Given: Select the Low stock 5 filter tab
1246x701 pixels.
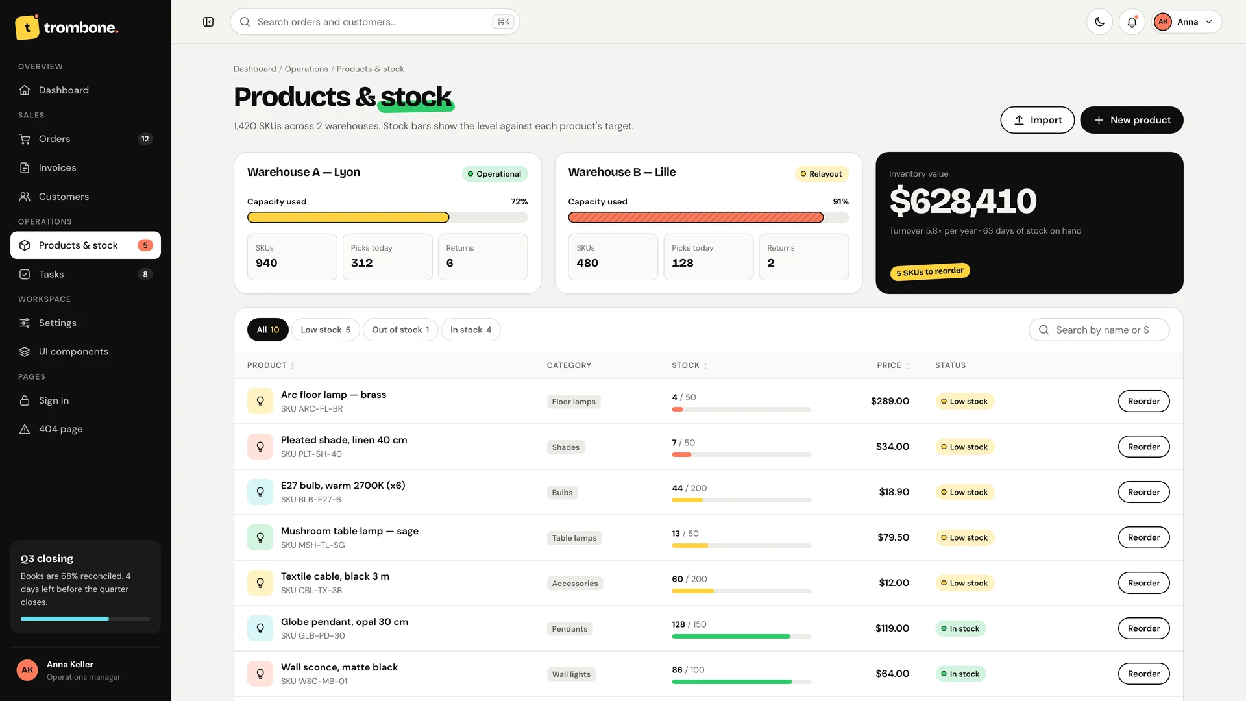Looking at the screenshot, I should 325,330.
